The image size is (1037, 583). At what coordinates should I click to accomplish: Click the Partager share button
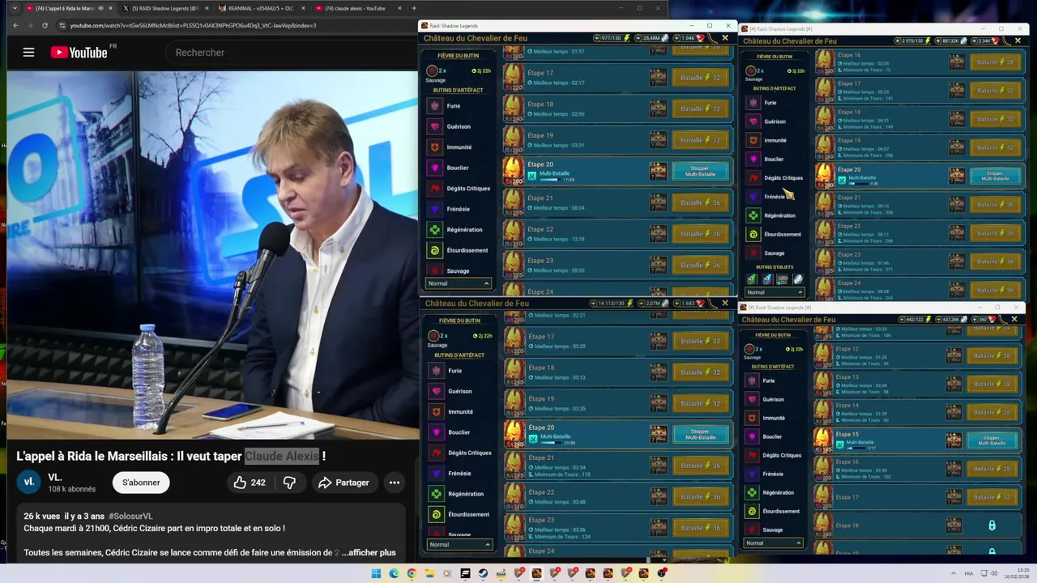coord(344,483)
